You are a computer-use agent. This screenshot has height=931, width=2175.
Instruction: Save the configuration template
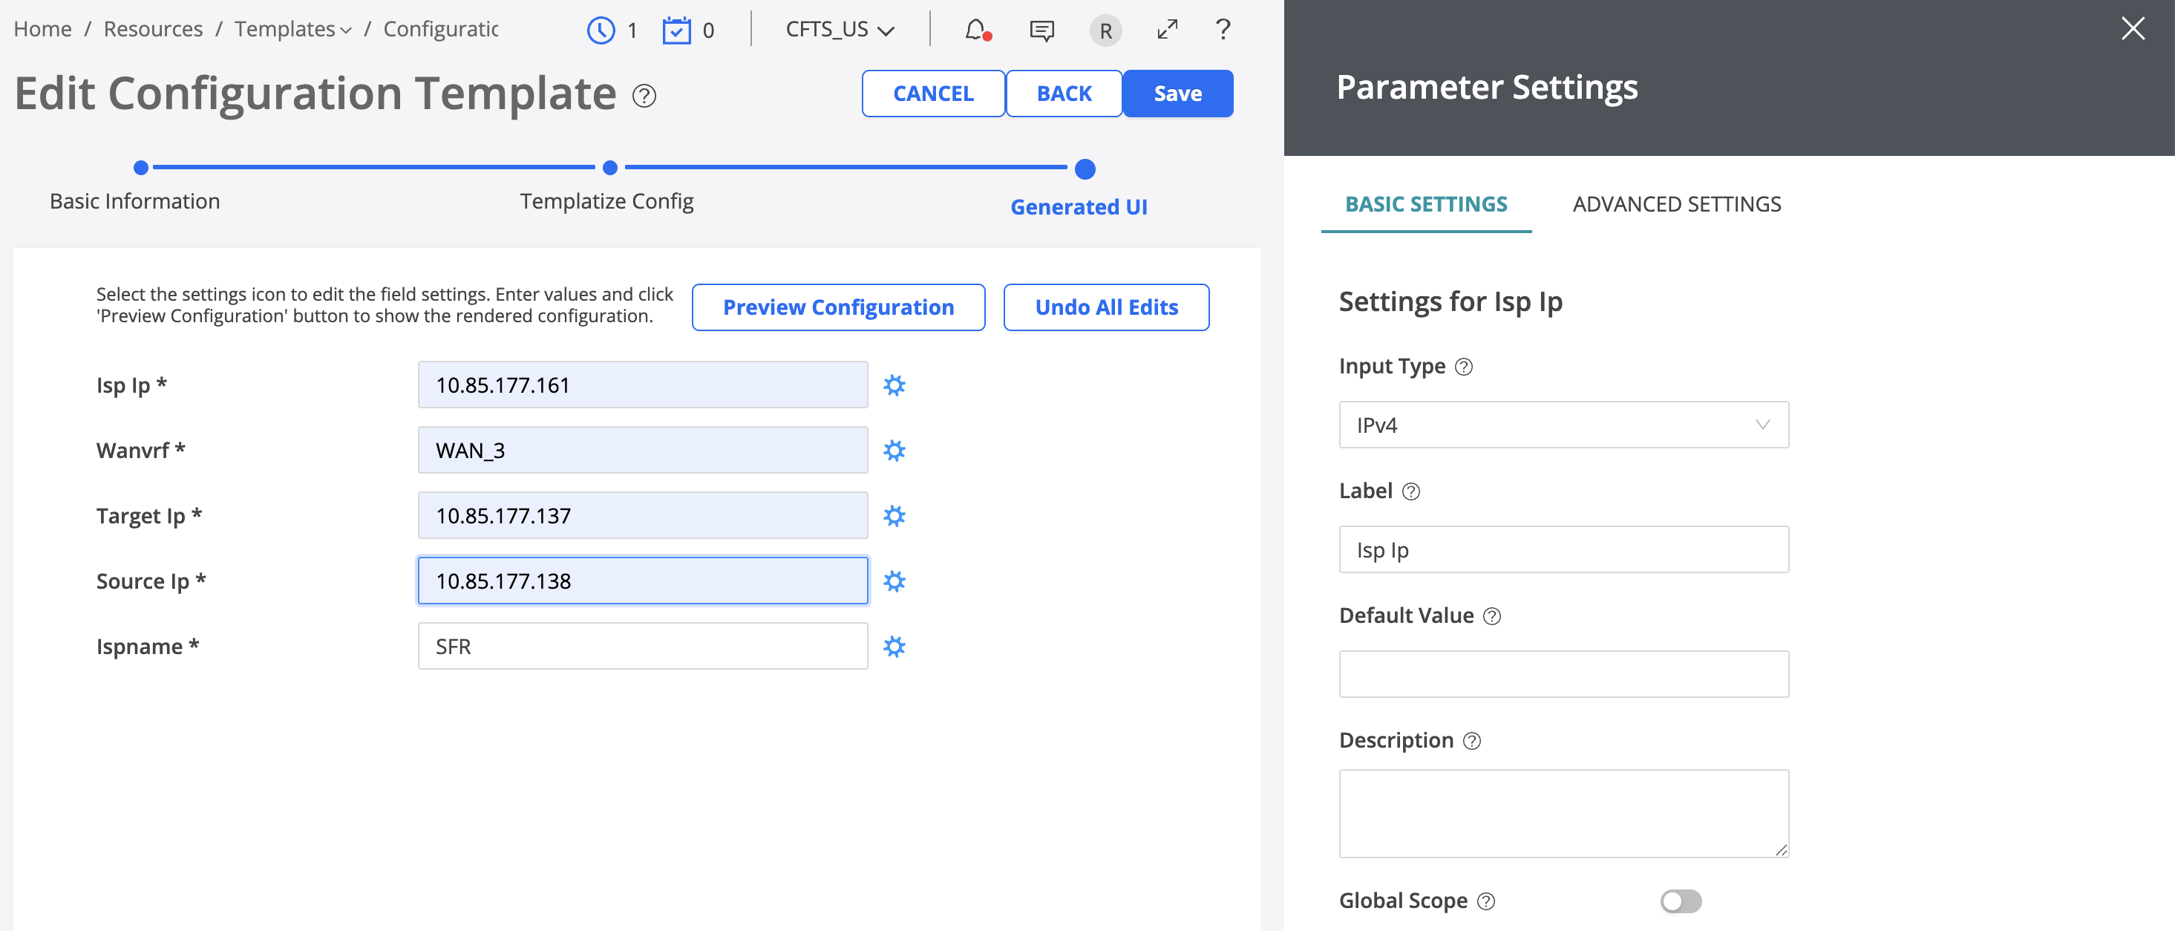tap(1178, 94)
